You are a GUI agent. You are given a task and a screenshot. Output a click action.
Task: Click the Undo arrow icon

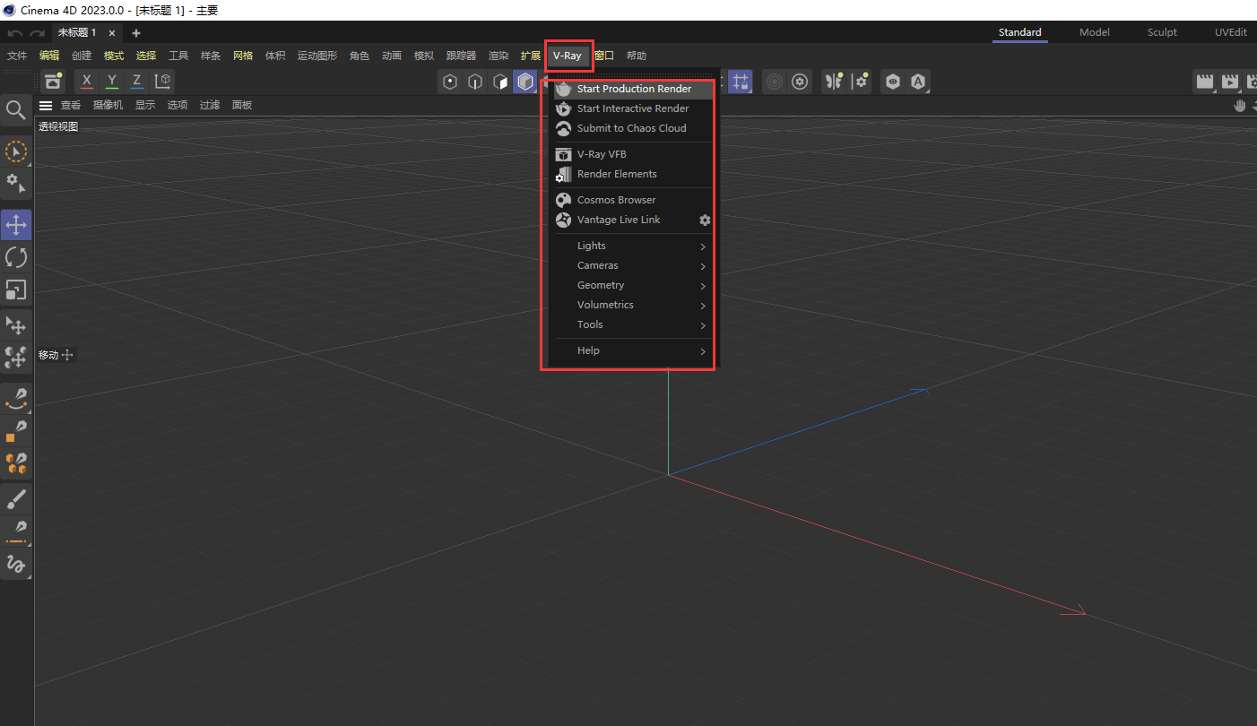(x=14, y=33)
